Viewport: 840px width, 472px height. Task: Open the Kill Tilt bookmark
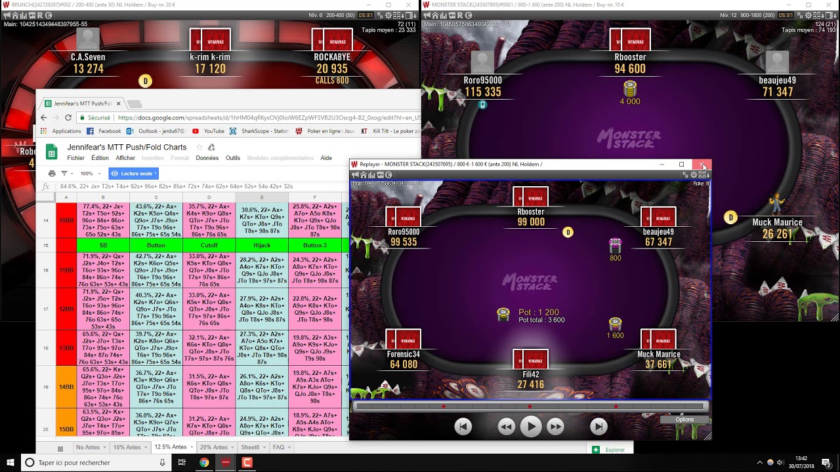coord(391,131)
